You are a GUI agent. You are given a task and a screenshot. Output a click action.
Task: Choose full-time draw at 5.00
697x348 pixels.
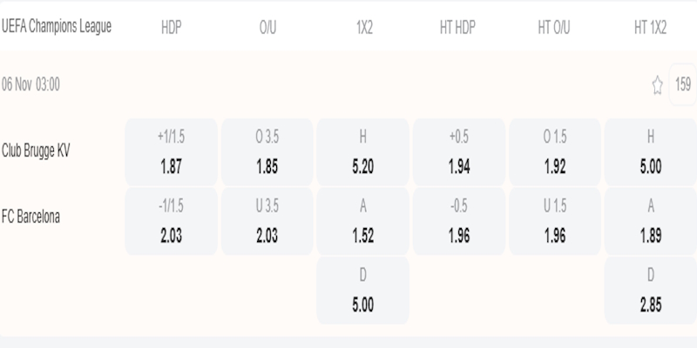[363, 291]
